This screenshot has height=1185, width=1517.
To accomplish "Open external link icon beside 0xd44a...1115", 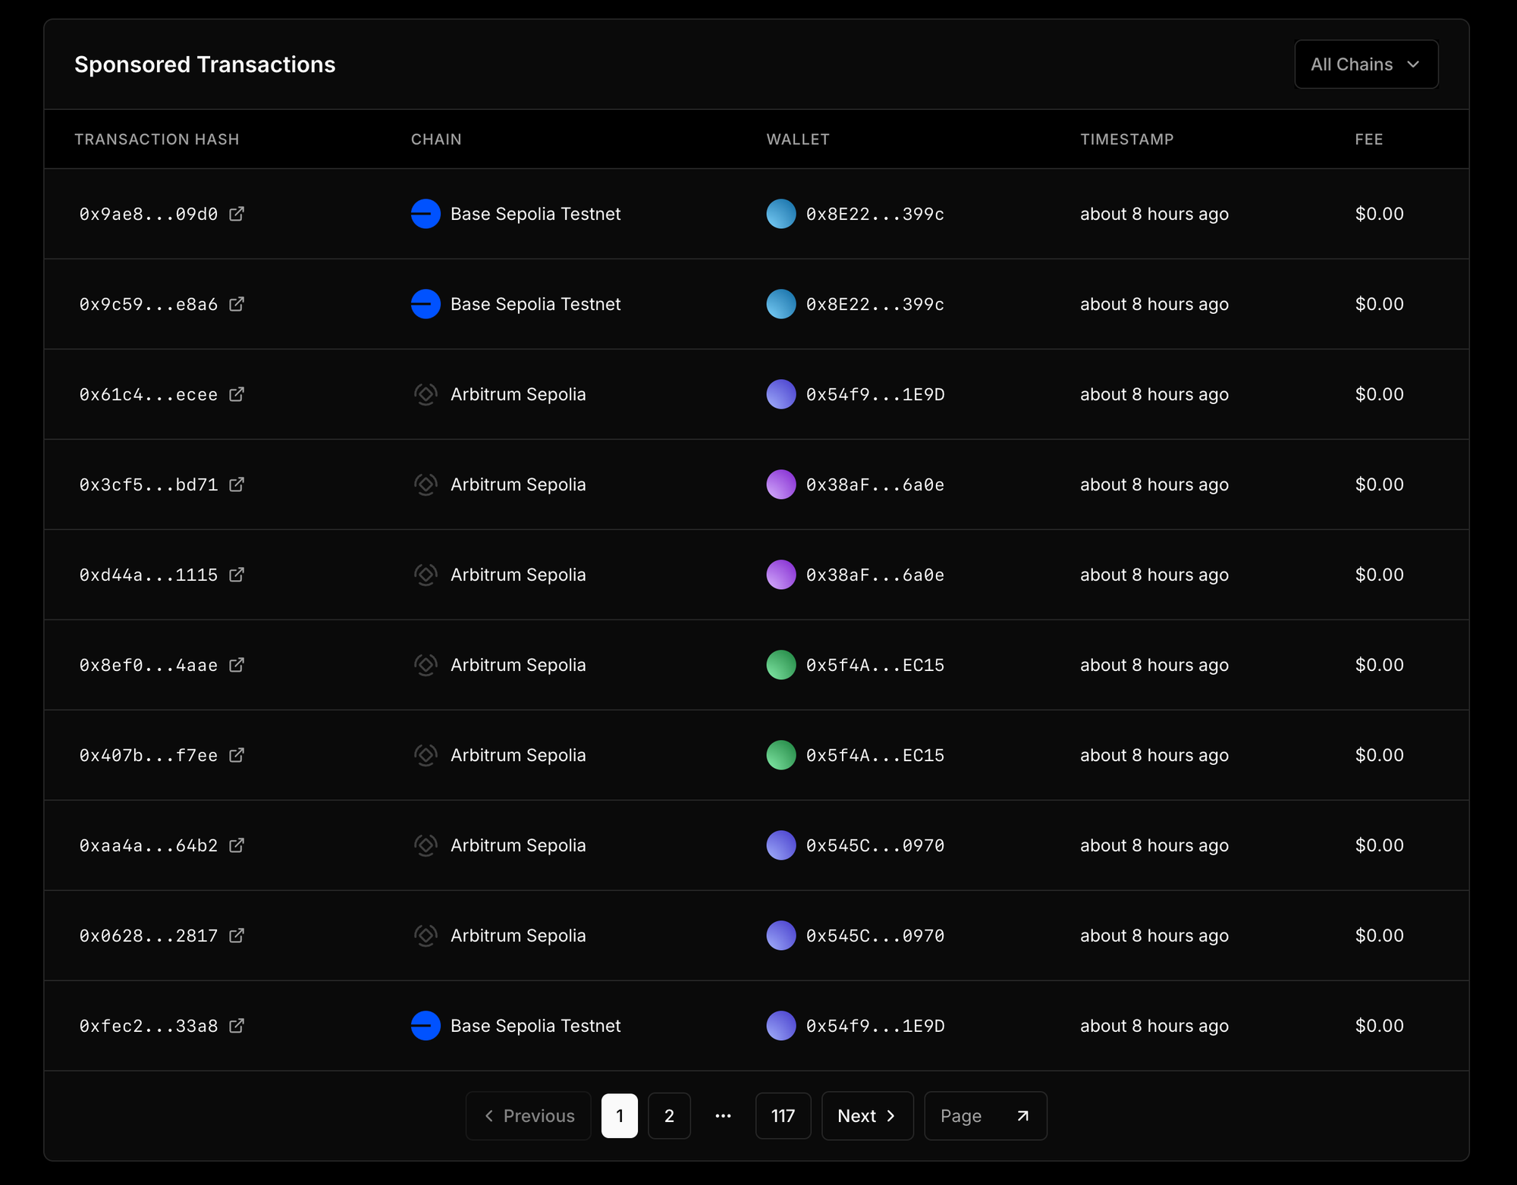I will point(237,575).
